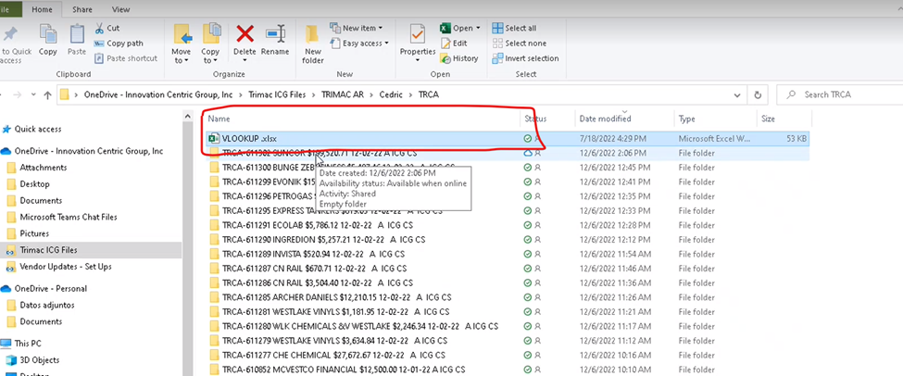Screen dimensions: 903x376
Task: Click sync status icon of VLOOKUP file
Action: (527, 139)
